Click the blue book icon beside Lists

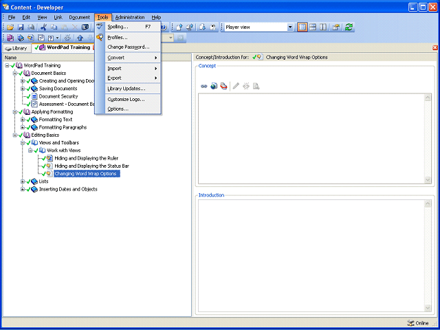[34, 181]
